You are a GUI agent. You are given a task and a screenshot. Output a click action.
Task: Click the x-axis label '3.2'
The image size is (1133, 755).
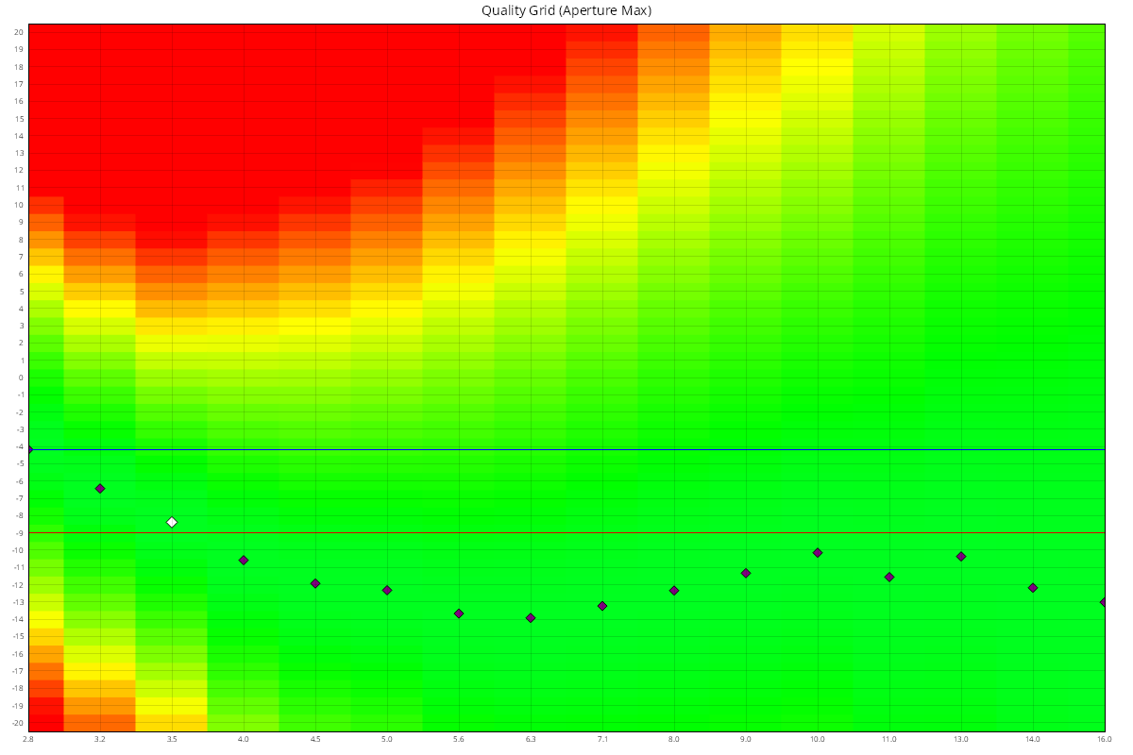[100, 739]
